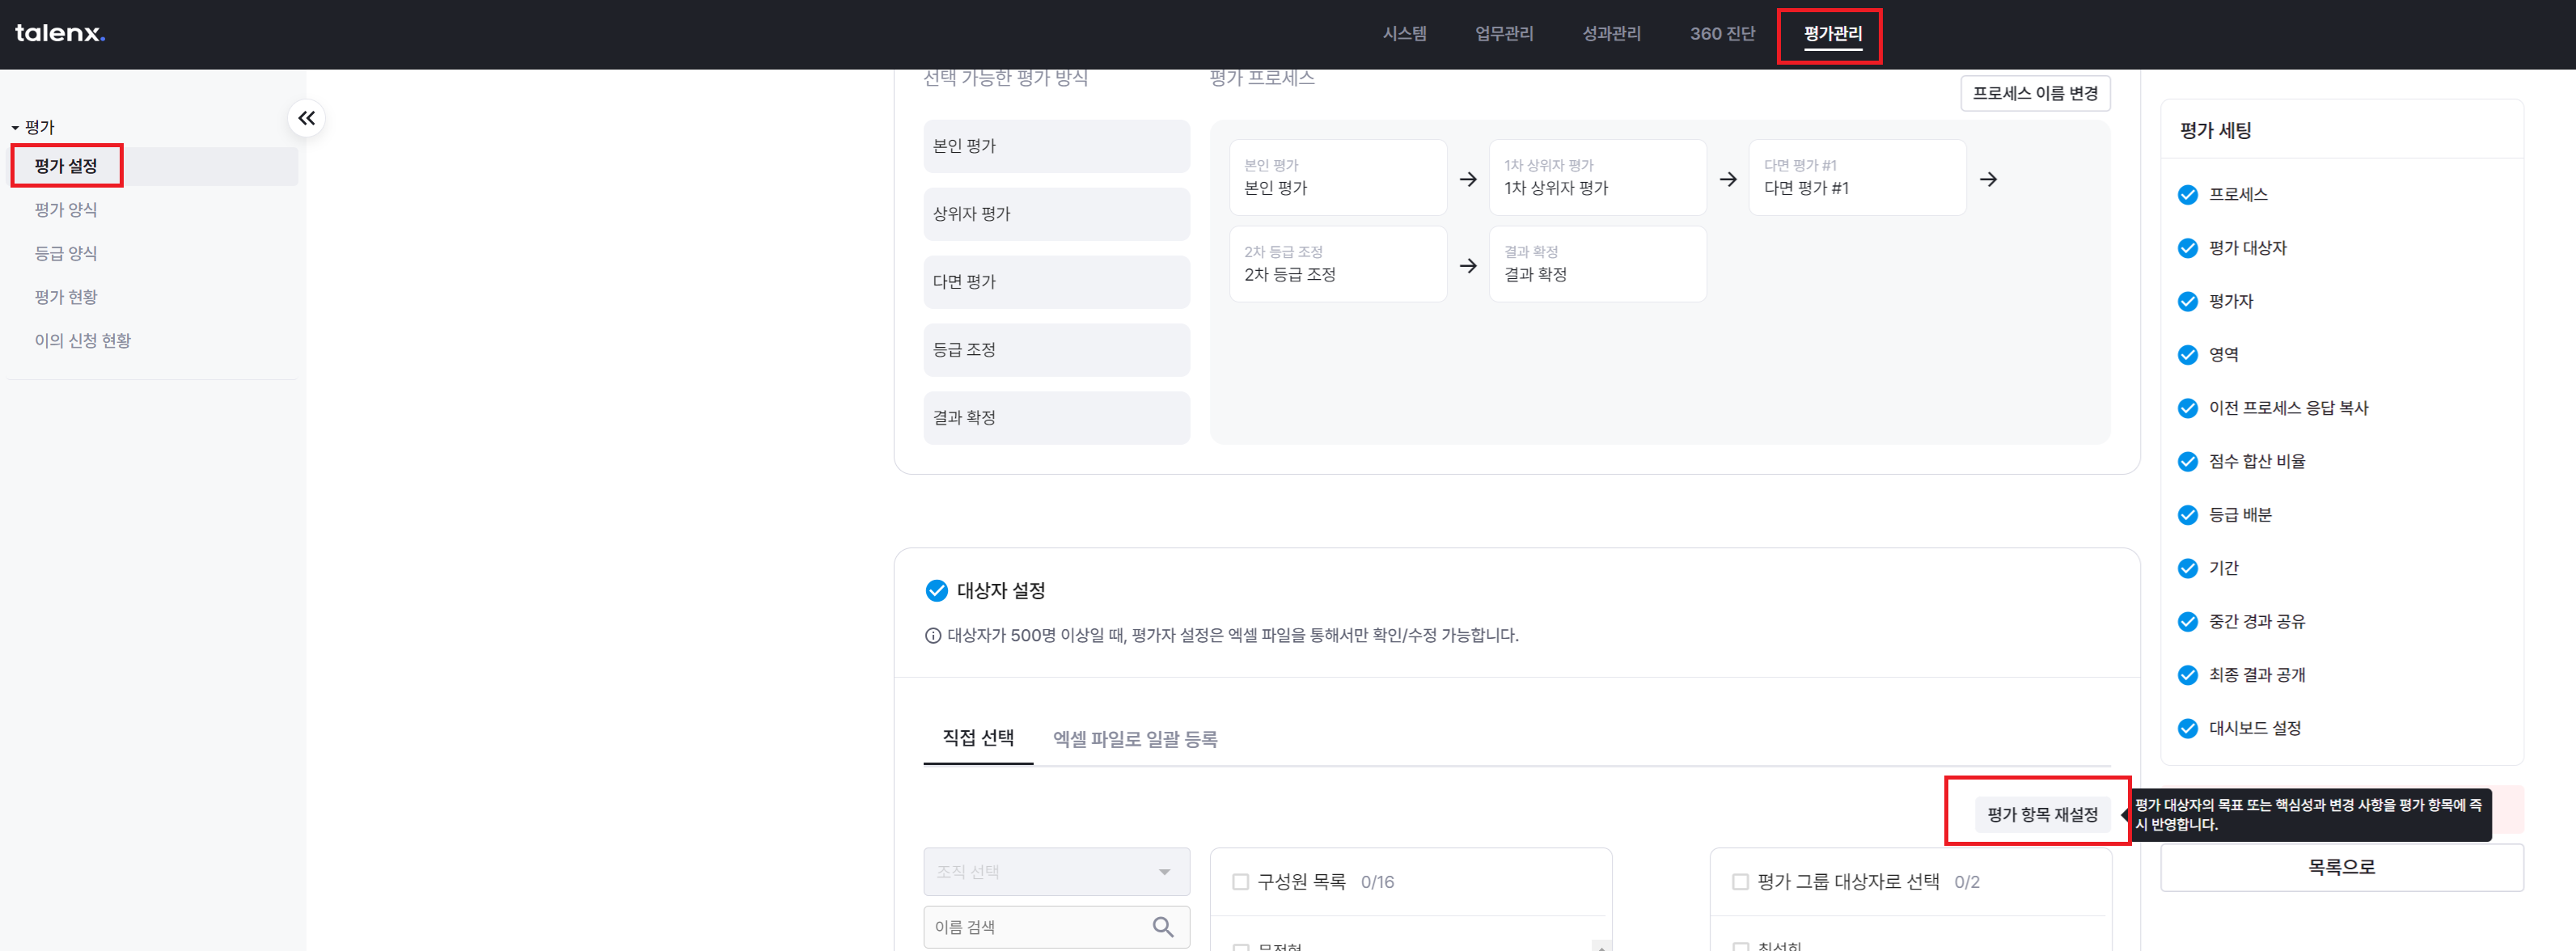
Task: Open the 성과관리 top menu
Action: pos(1612,34)
